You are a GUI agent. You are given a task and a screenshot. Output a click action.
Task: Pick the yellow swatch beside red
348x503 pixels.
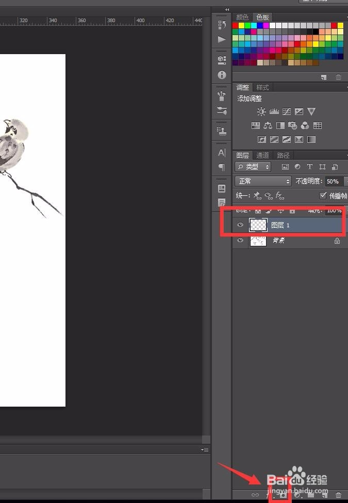[x=241, y=25]
